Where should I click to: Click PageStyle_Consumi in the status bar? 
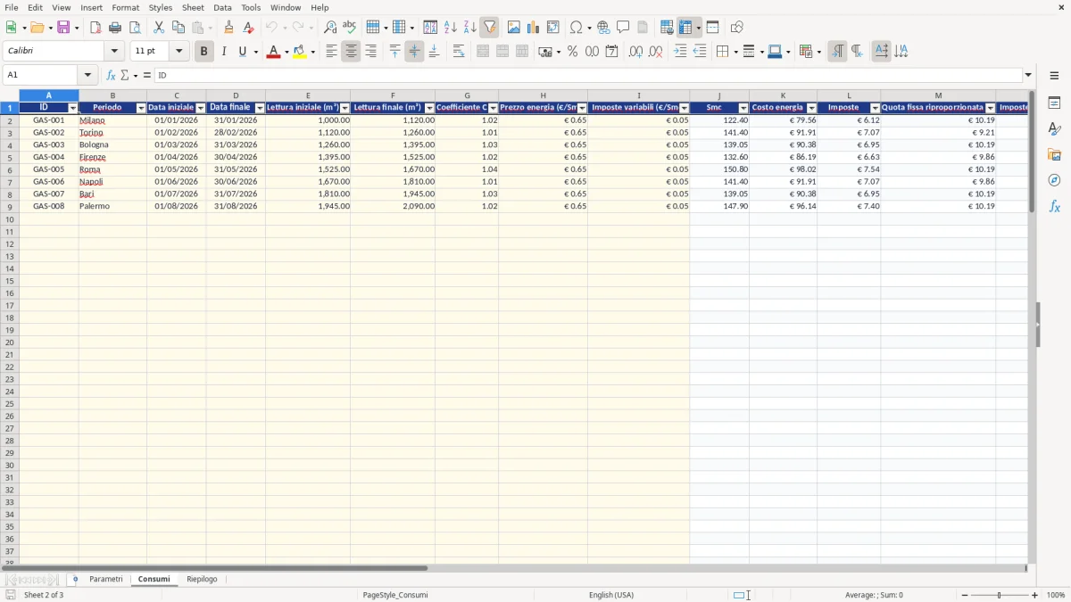[x=395, y=595]
